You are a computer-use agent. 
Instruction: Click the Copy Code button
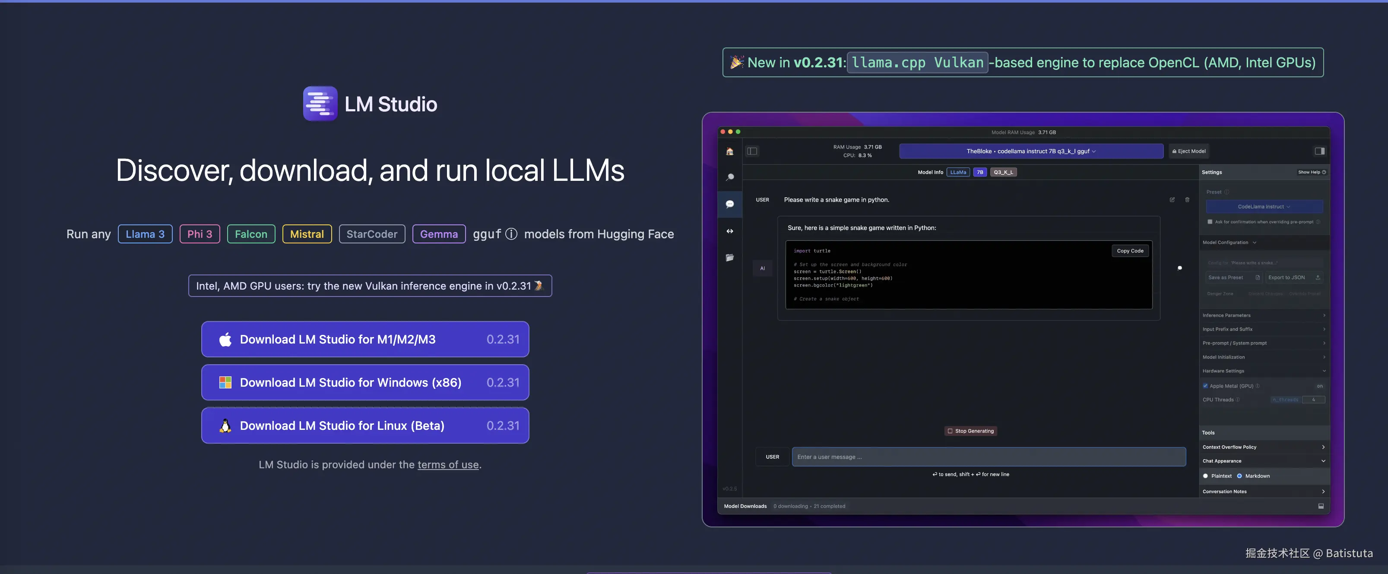[x=1130, y=251]
